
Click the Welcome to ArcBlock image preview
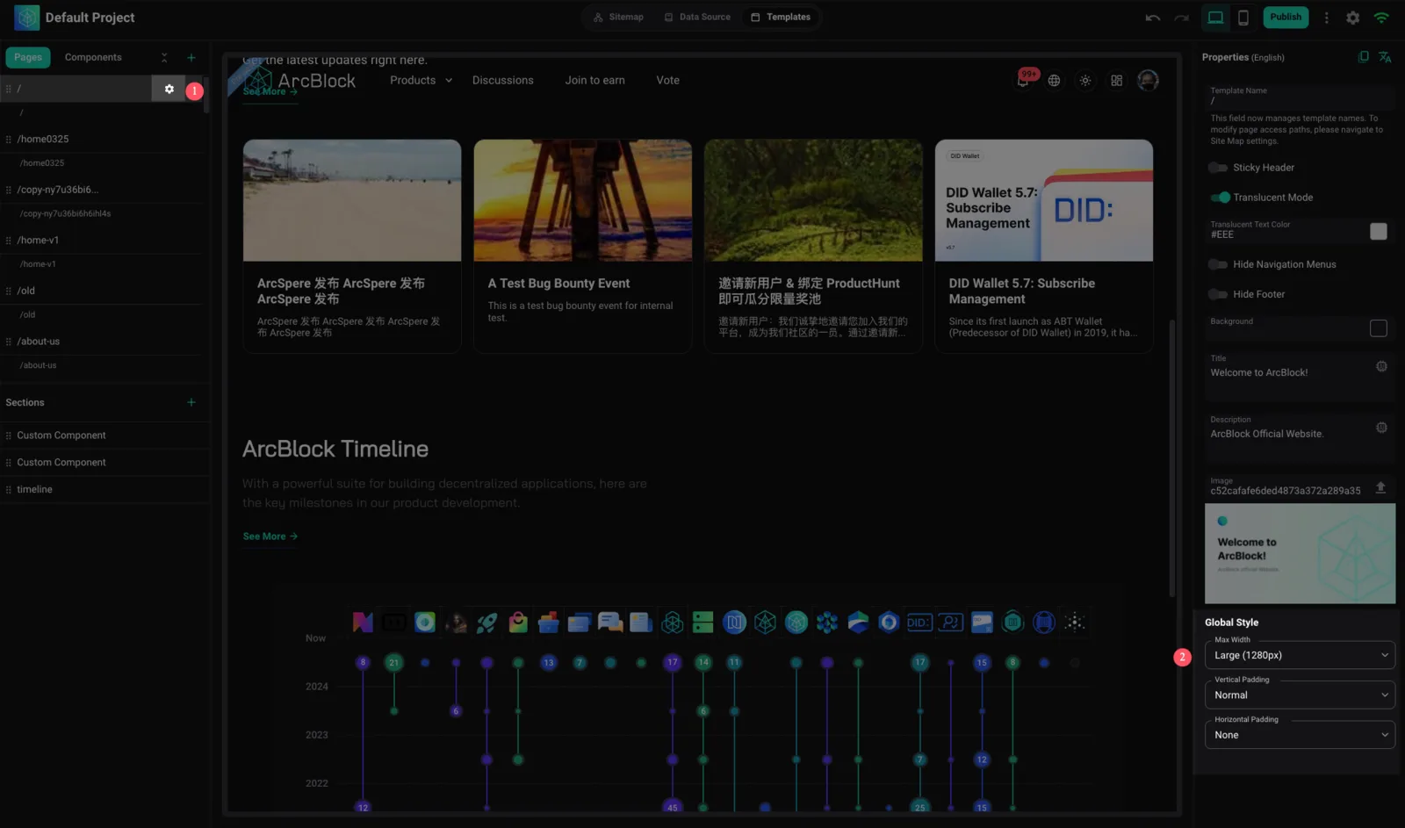pyautogui.click(x=1300, y=553)
